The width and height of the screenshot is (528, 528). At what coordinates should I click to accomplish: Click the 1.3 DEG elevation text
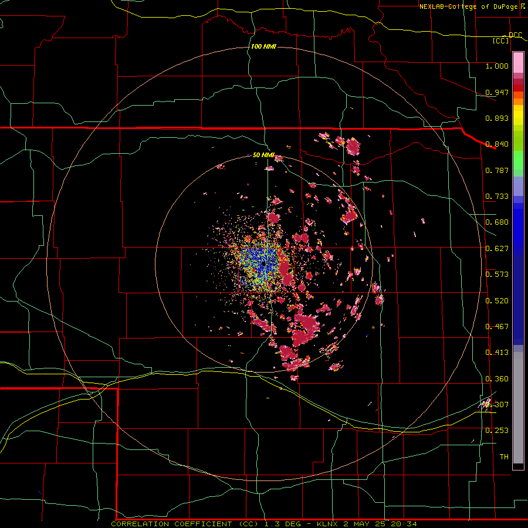pyautogui.click(x=282, y=524)
